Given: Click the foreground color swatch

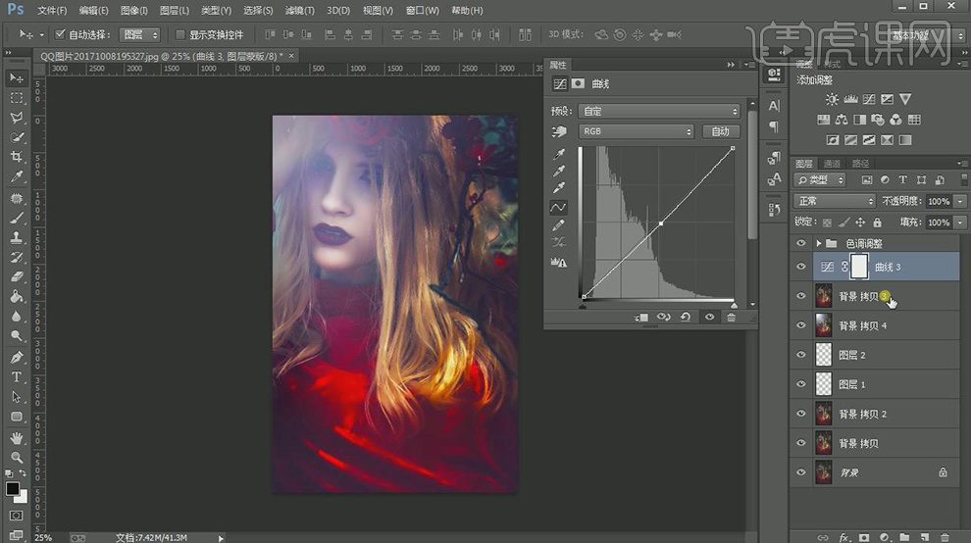Looking at the screenshot, I should [13, 488].
